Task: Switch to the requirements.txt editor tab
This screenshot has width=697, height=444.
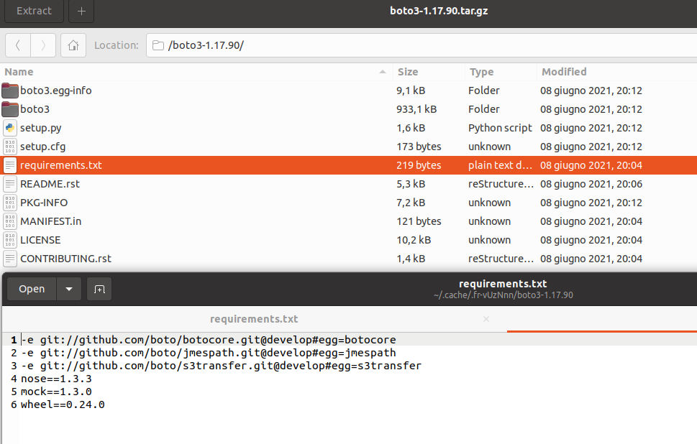Action: [x=254, y=319]
